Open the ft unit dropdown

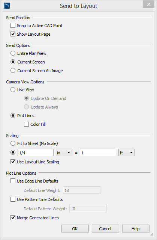point(127,152)
